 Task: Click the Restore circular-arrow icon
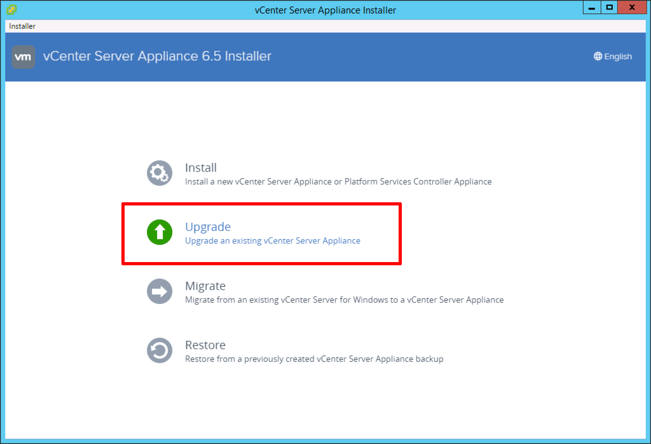pos(160,350)
